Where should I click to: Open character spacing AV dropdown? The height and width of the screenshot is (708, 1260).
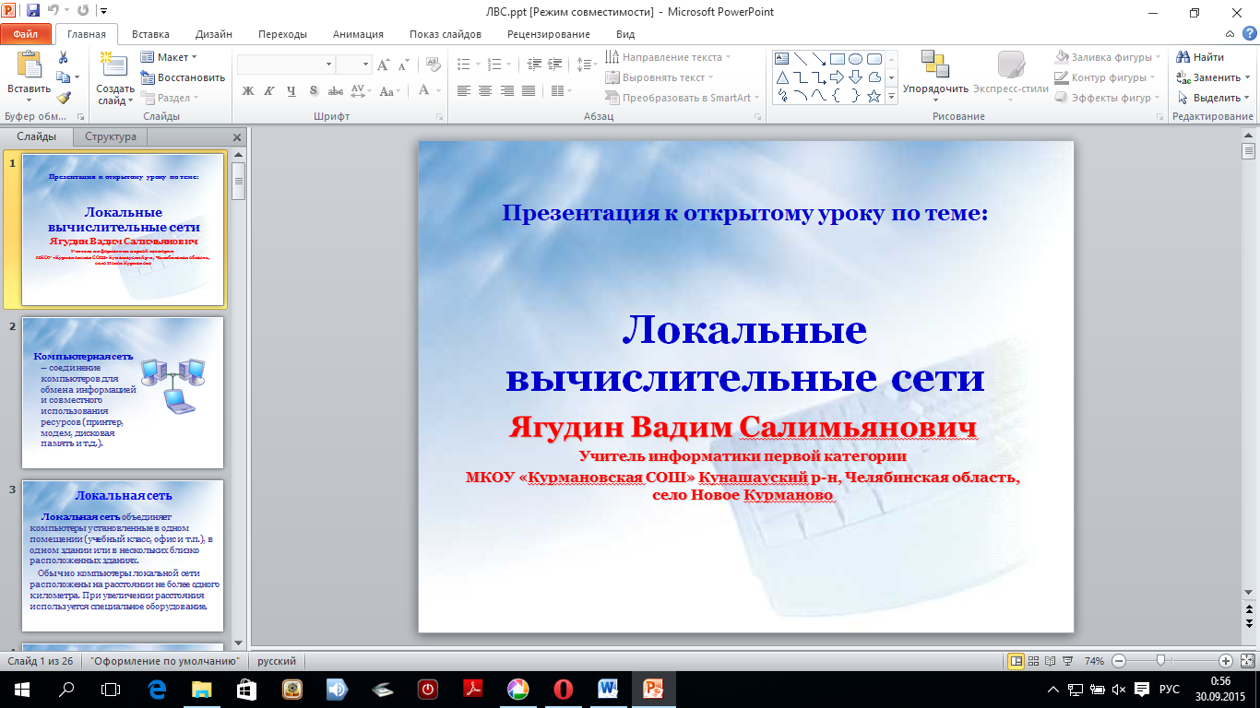361,91
